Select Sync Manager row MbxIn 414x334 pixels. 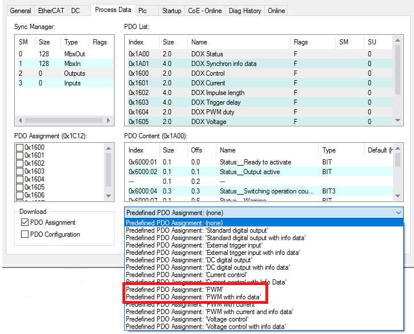(x=64, y=64)
